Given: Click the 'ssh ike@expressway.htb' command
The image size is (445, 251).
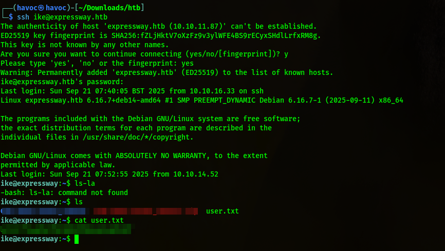Looking at the screenshot, I should tap(62, 17).
